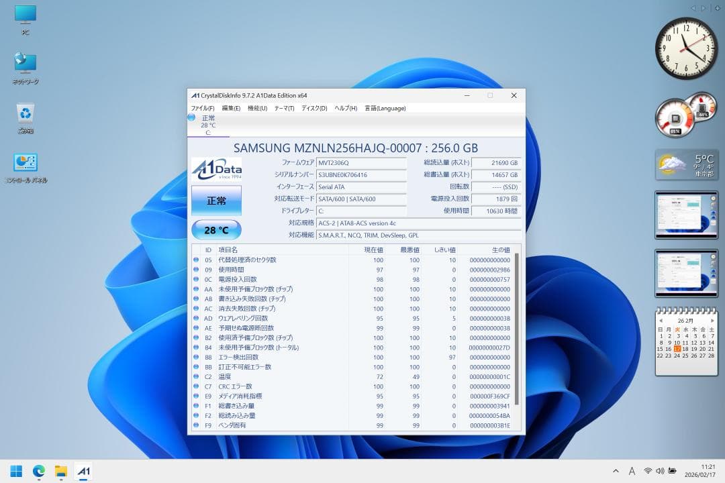
Task: Click the blue status dot for drive C:
Action: click(191, 117)
